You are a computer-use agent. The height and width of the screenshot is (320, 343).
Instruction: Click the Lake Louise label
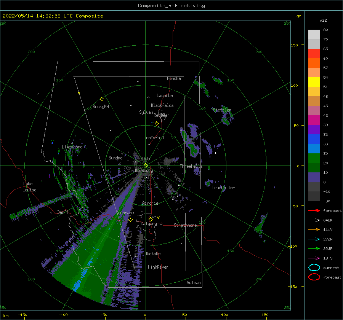pyautogui.click(x=29, y=187)
